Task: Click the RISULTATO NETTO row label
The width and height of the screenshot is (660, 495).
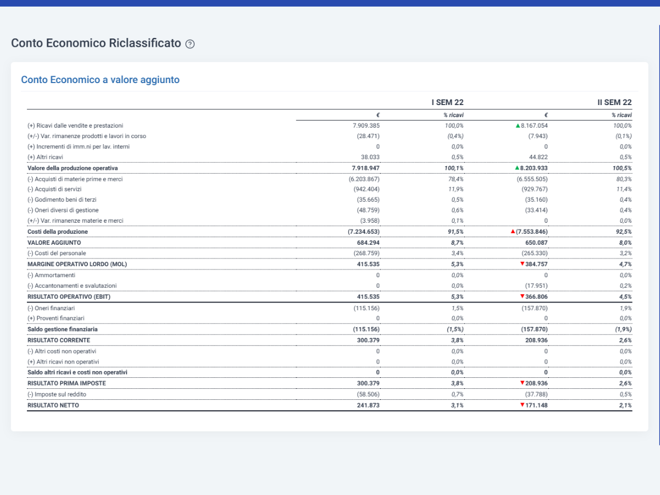Action: 53,405
